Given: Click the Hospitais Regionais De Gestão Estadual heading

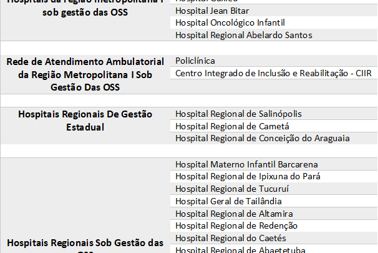Looking at the screenshot, I should point(85,121).
